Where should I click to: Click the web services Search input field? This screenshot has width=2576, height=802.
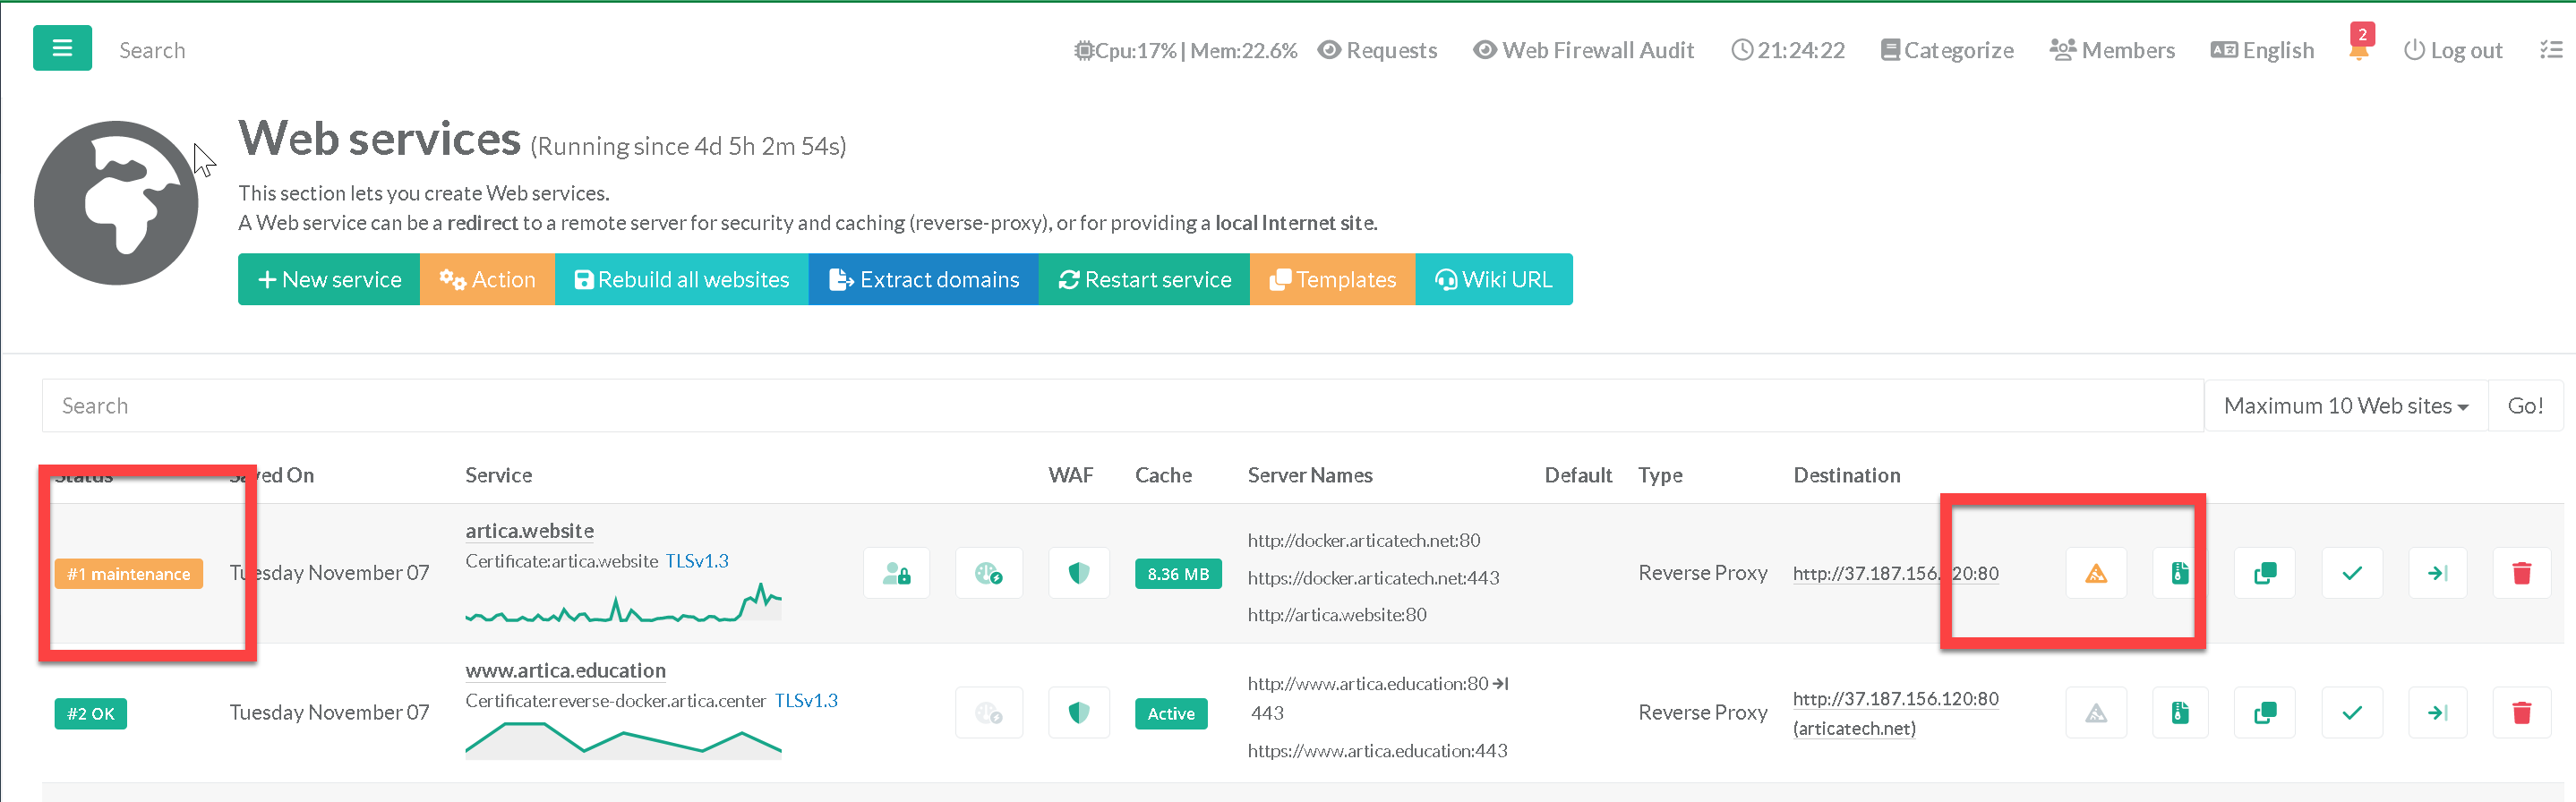[1120, 406]
